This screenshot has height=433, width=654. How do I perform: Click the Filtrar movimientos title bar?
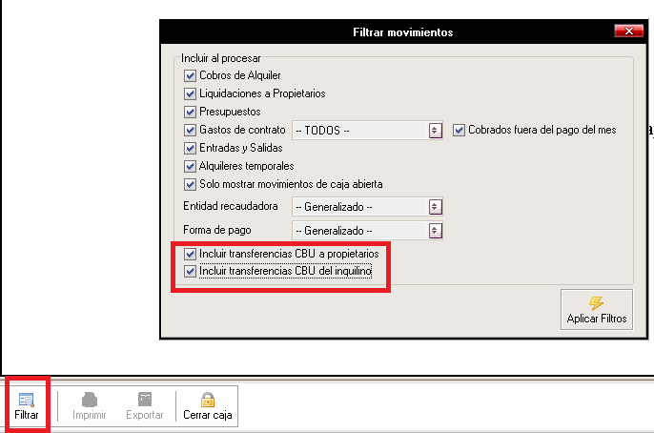click(x=402, y=32)
